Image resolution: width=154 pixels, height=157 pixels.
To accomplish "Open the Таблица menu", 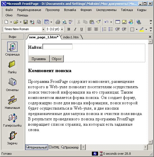I will tap(127, 10).
